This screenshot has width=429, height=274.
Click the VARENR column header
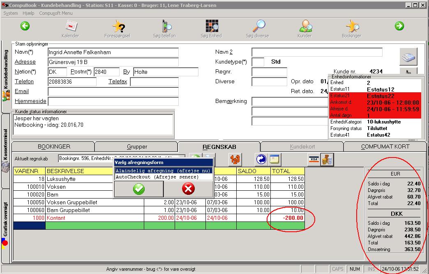(30, 171)
